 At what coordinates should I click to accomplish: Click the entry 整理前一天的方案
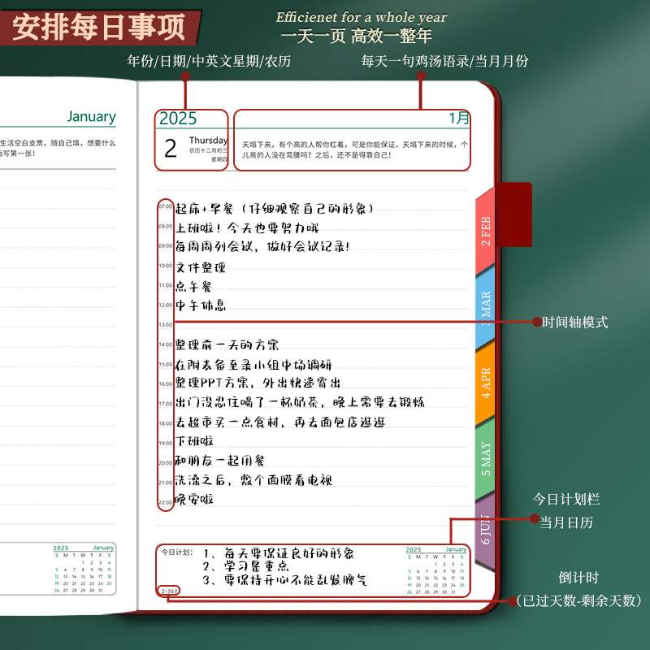point(227,344)
